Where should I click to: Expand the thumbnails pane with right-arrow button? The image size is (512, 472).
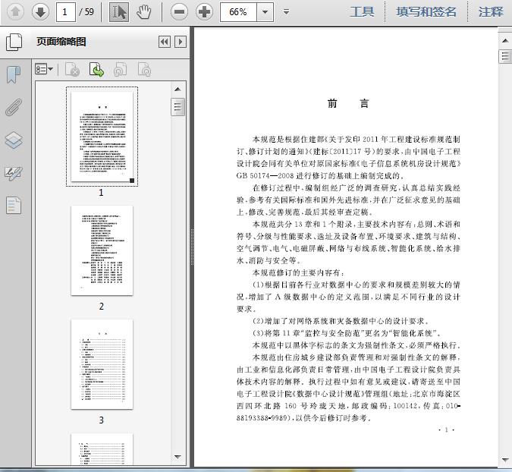(x=181, y=42)
